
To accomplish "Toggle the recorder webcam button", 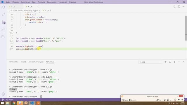I will pyautogui.click(x=175, y=100).
